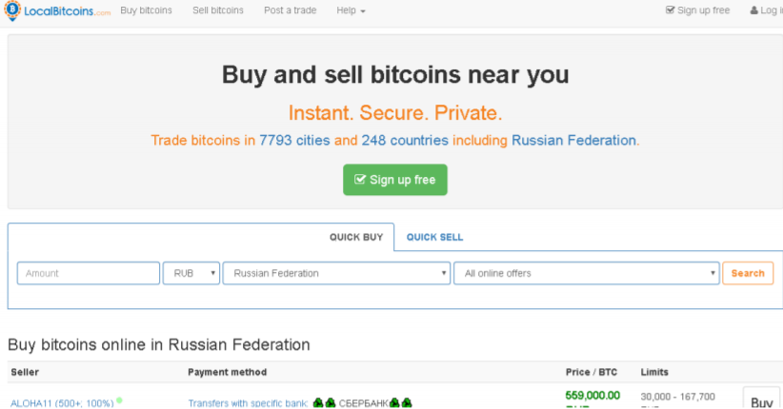
Task: Open the Help dropdown menu
Action: tap(351, 10)
